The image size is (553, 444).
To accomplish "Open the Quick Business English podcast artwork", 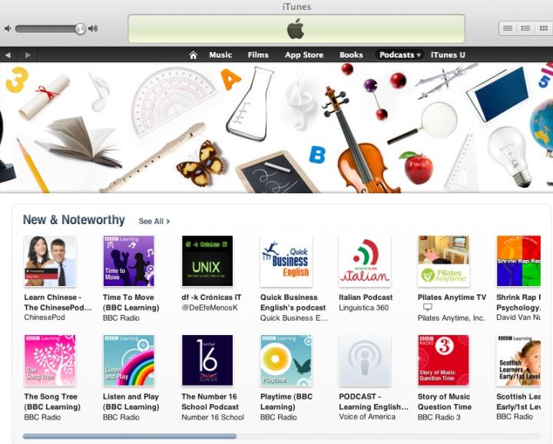I will 286,261.
